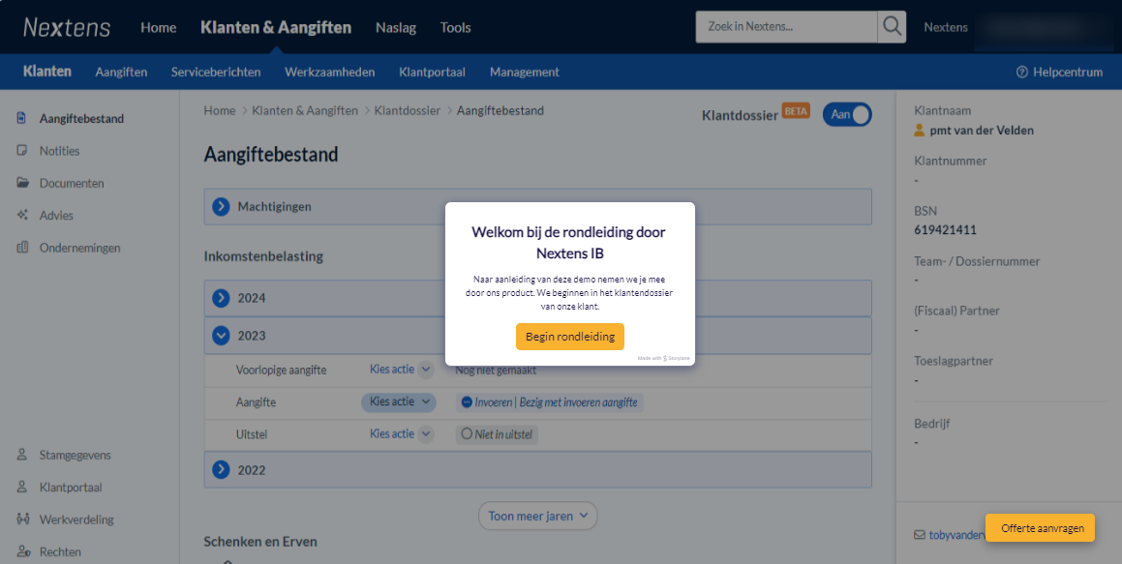Open Werkverdeling in the sidebar
The image size is (1122, 564).
pyautogui.click(x=76, y=519)
